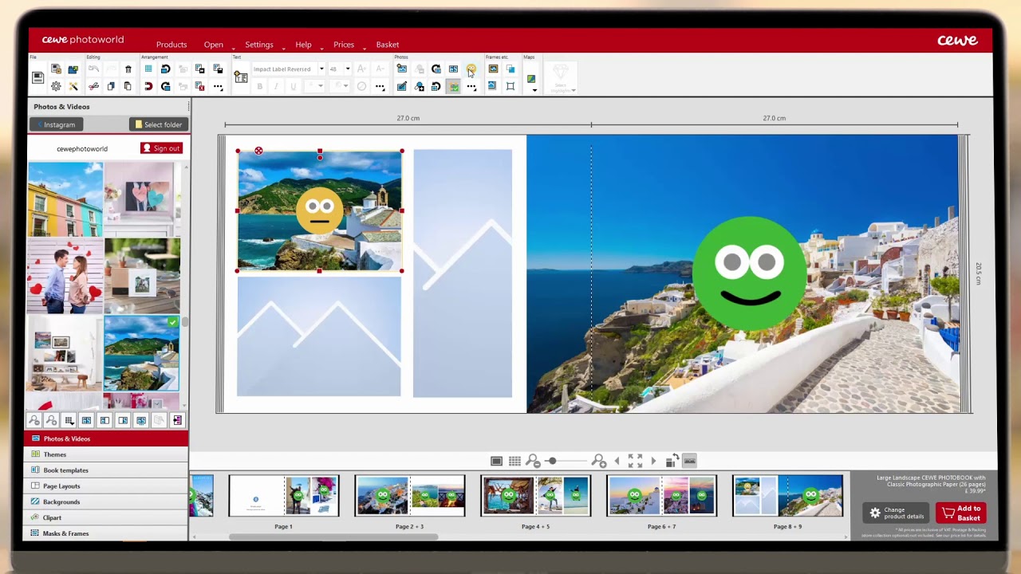Select the Backgrounds panel tab
The height and width of the screenshot is (574, 1021).
coord(106,501)
